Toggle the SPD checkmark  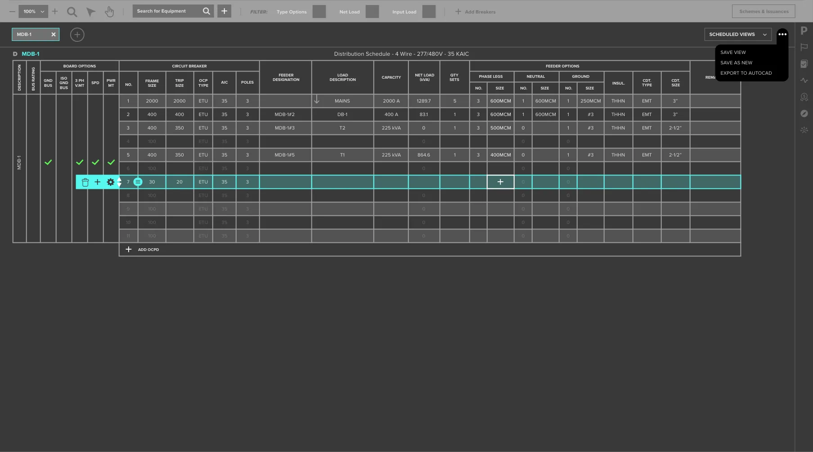point(95,162)
